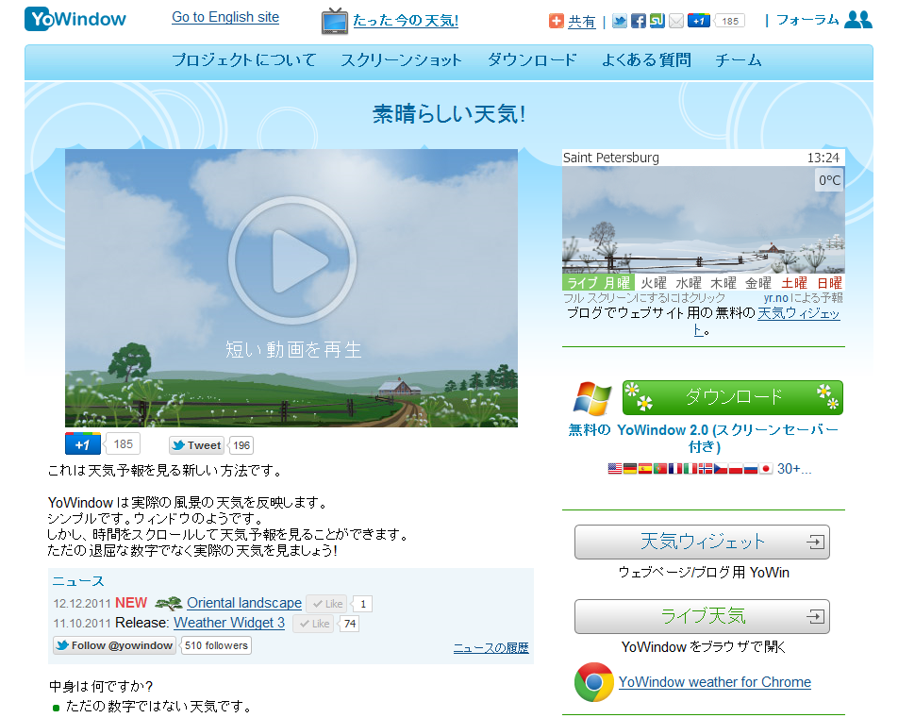
Task: Share the page via the Twitter icon
Action: point(620,20)
